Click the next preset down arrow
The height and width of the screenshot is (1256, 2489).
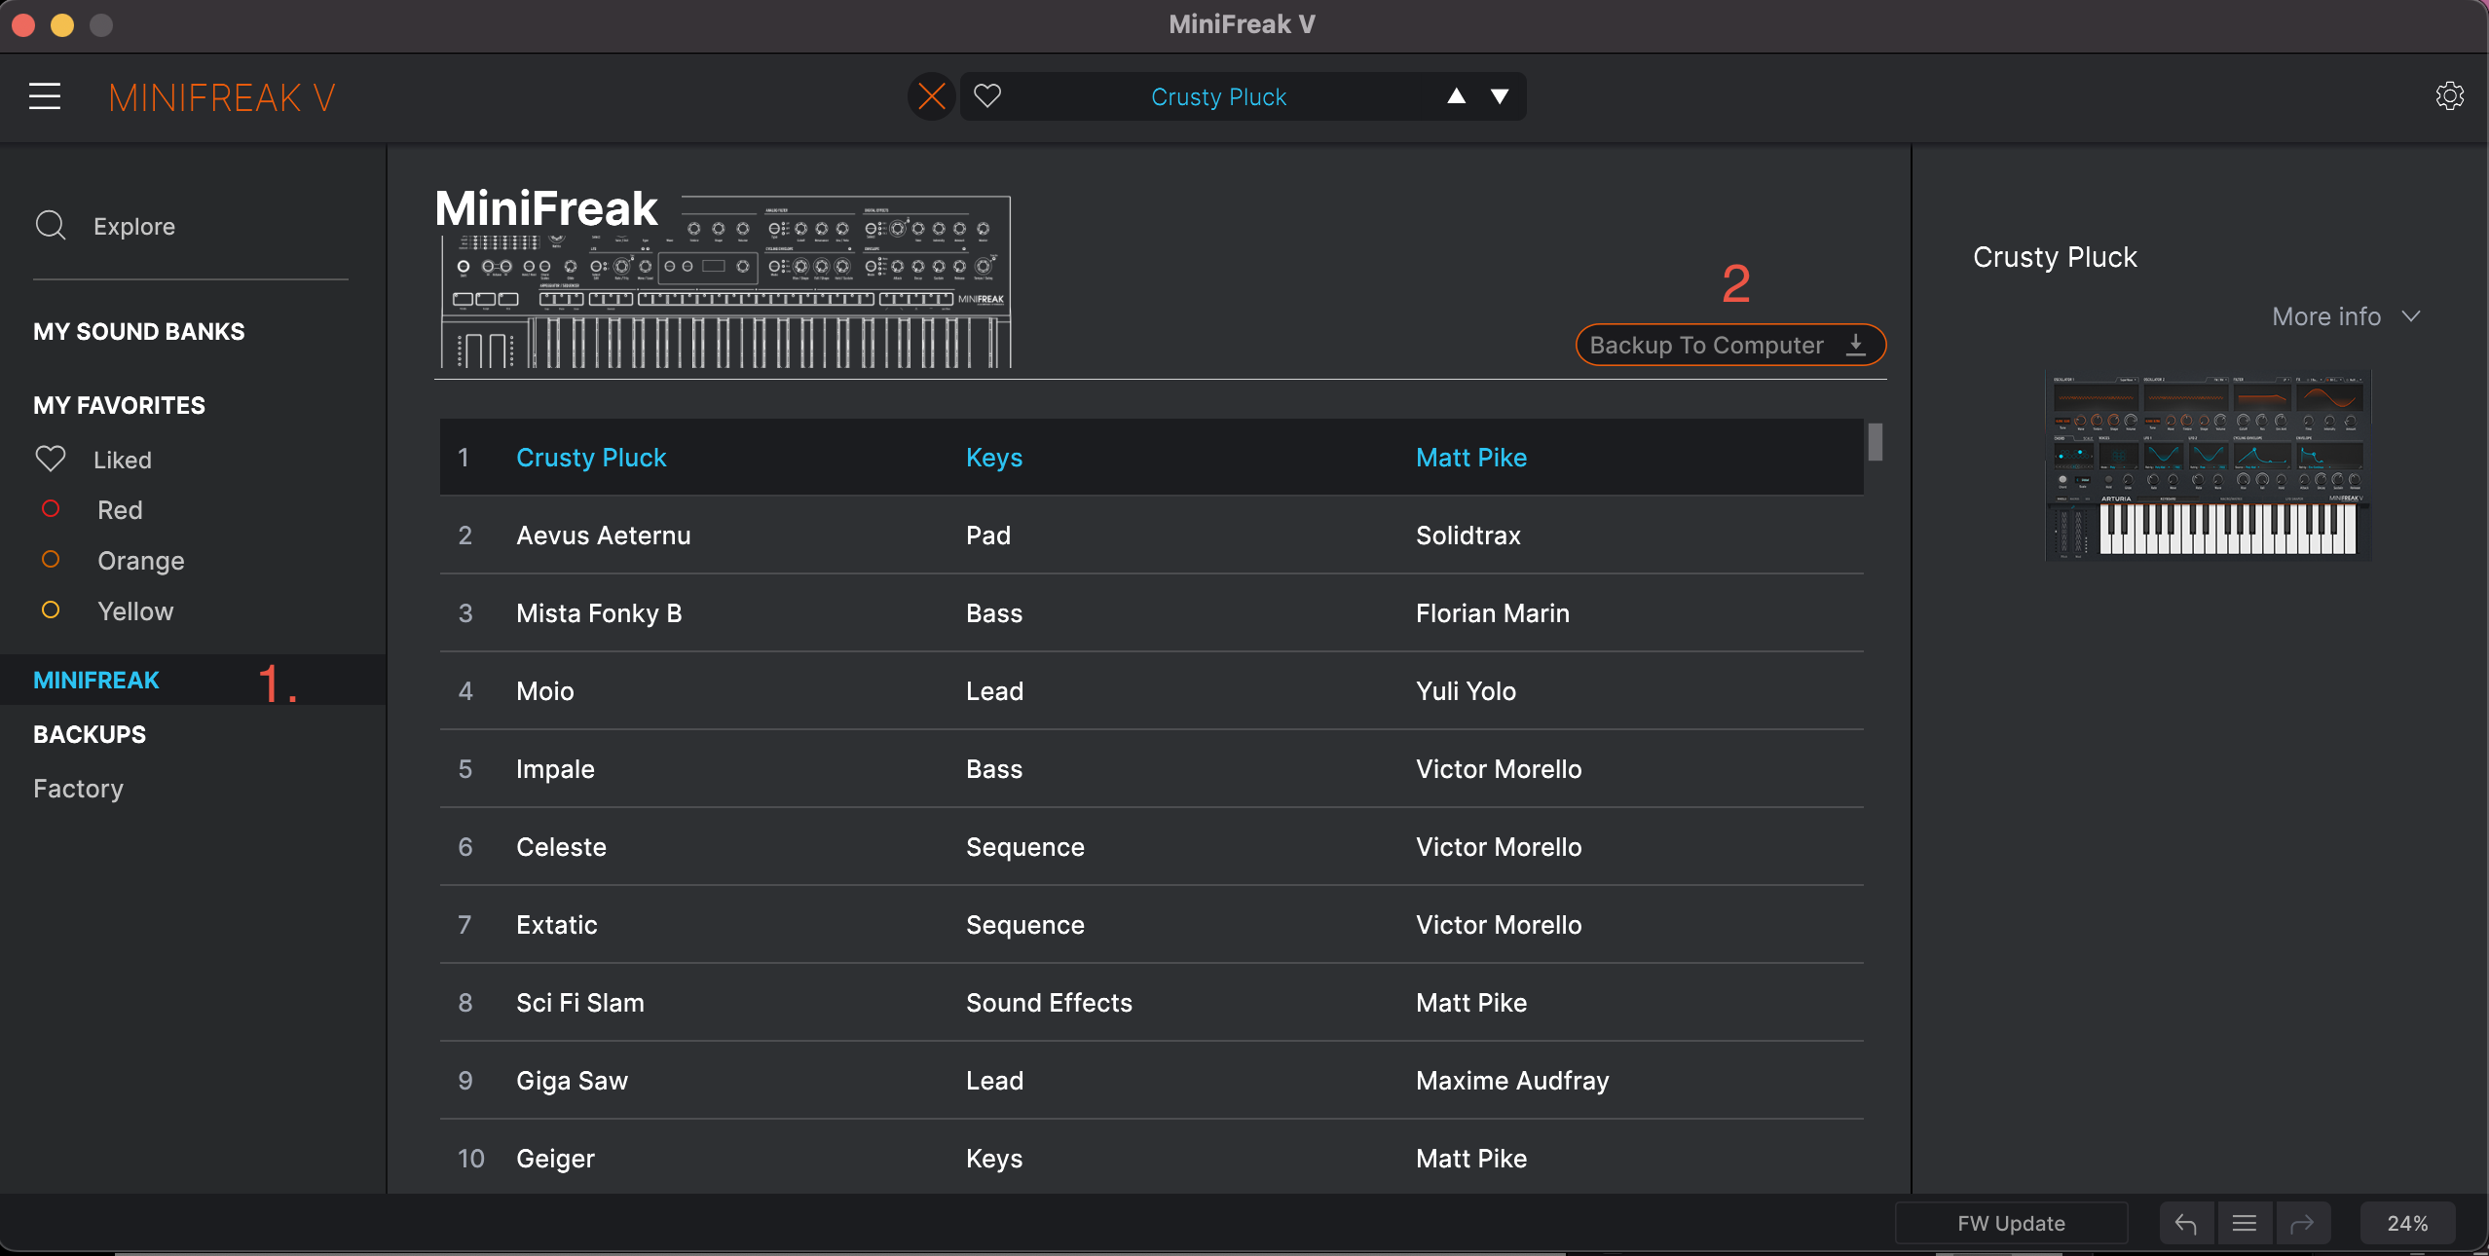point(1500,96)
